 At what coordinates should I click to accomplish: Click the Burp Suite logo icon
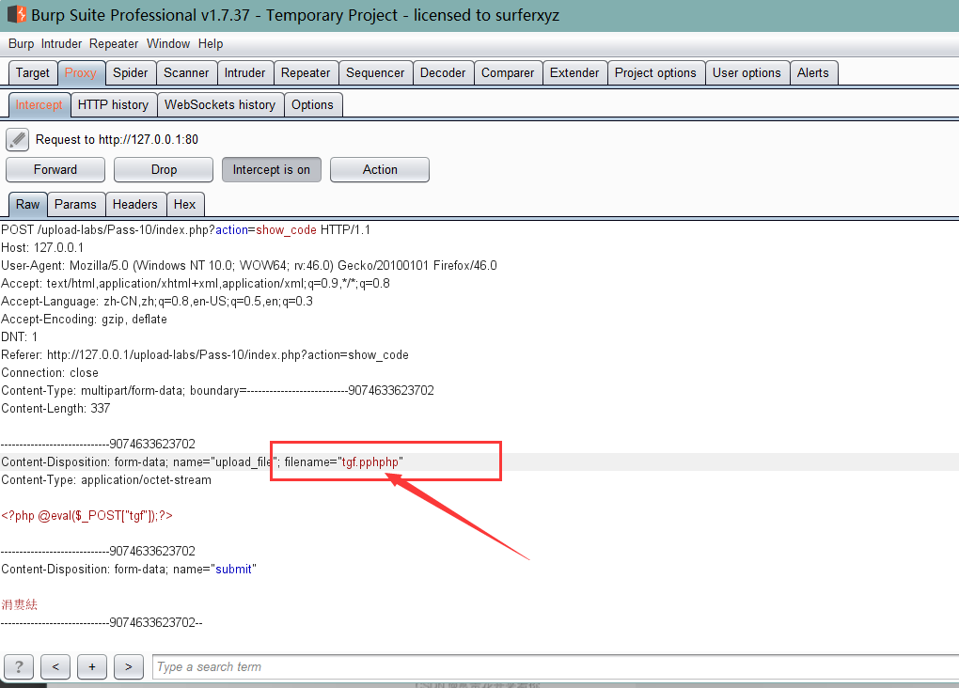17,14
